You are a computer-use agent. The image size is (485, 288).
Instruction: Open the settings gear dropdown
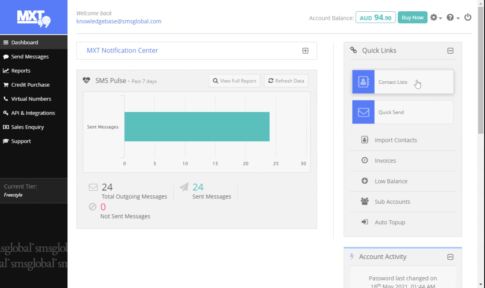tap(435, 18)
